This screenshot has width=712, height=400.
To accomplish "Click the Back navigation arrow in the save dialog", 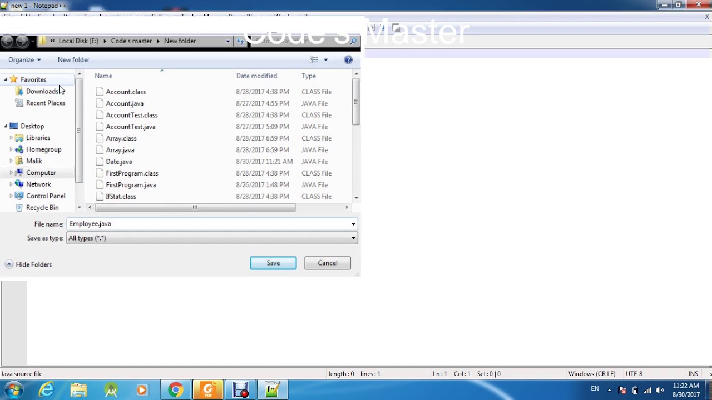I will 7,41.
